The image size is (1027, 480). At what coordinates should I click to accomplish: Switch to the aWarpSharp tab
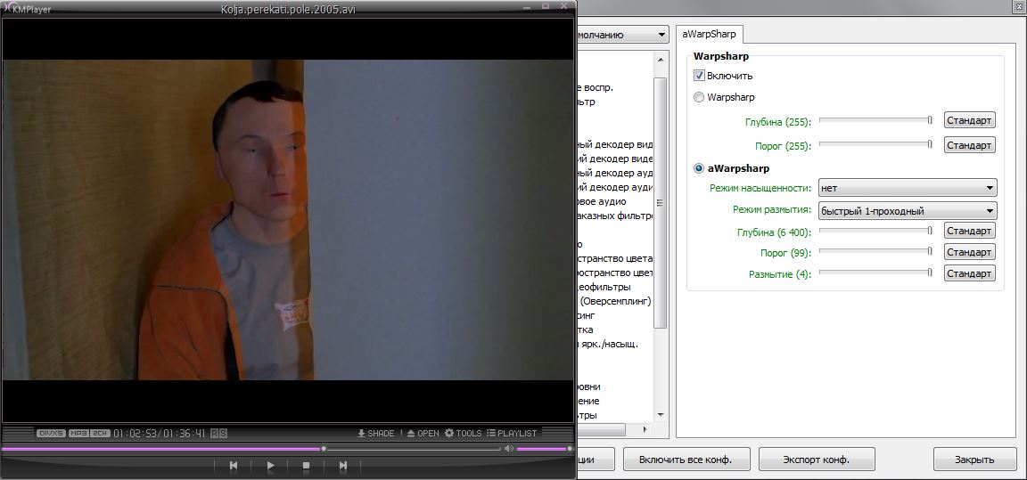click(708, 35)
